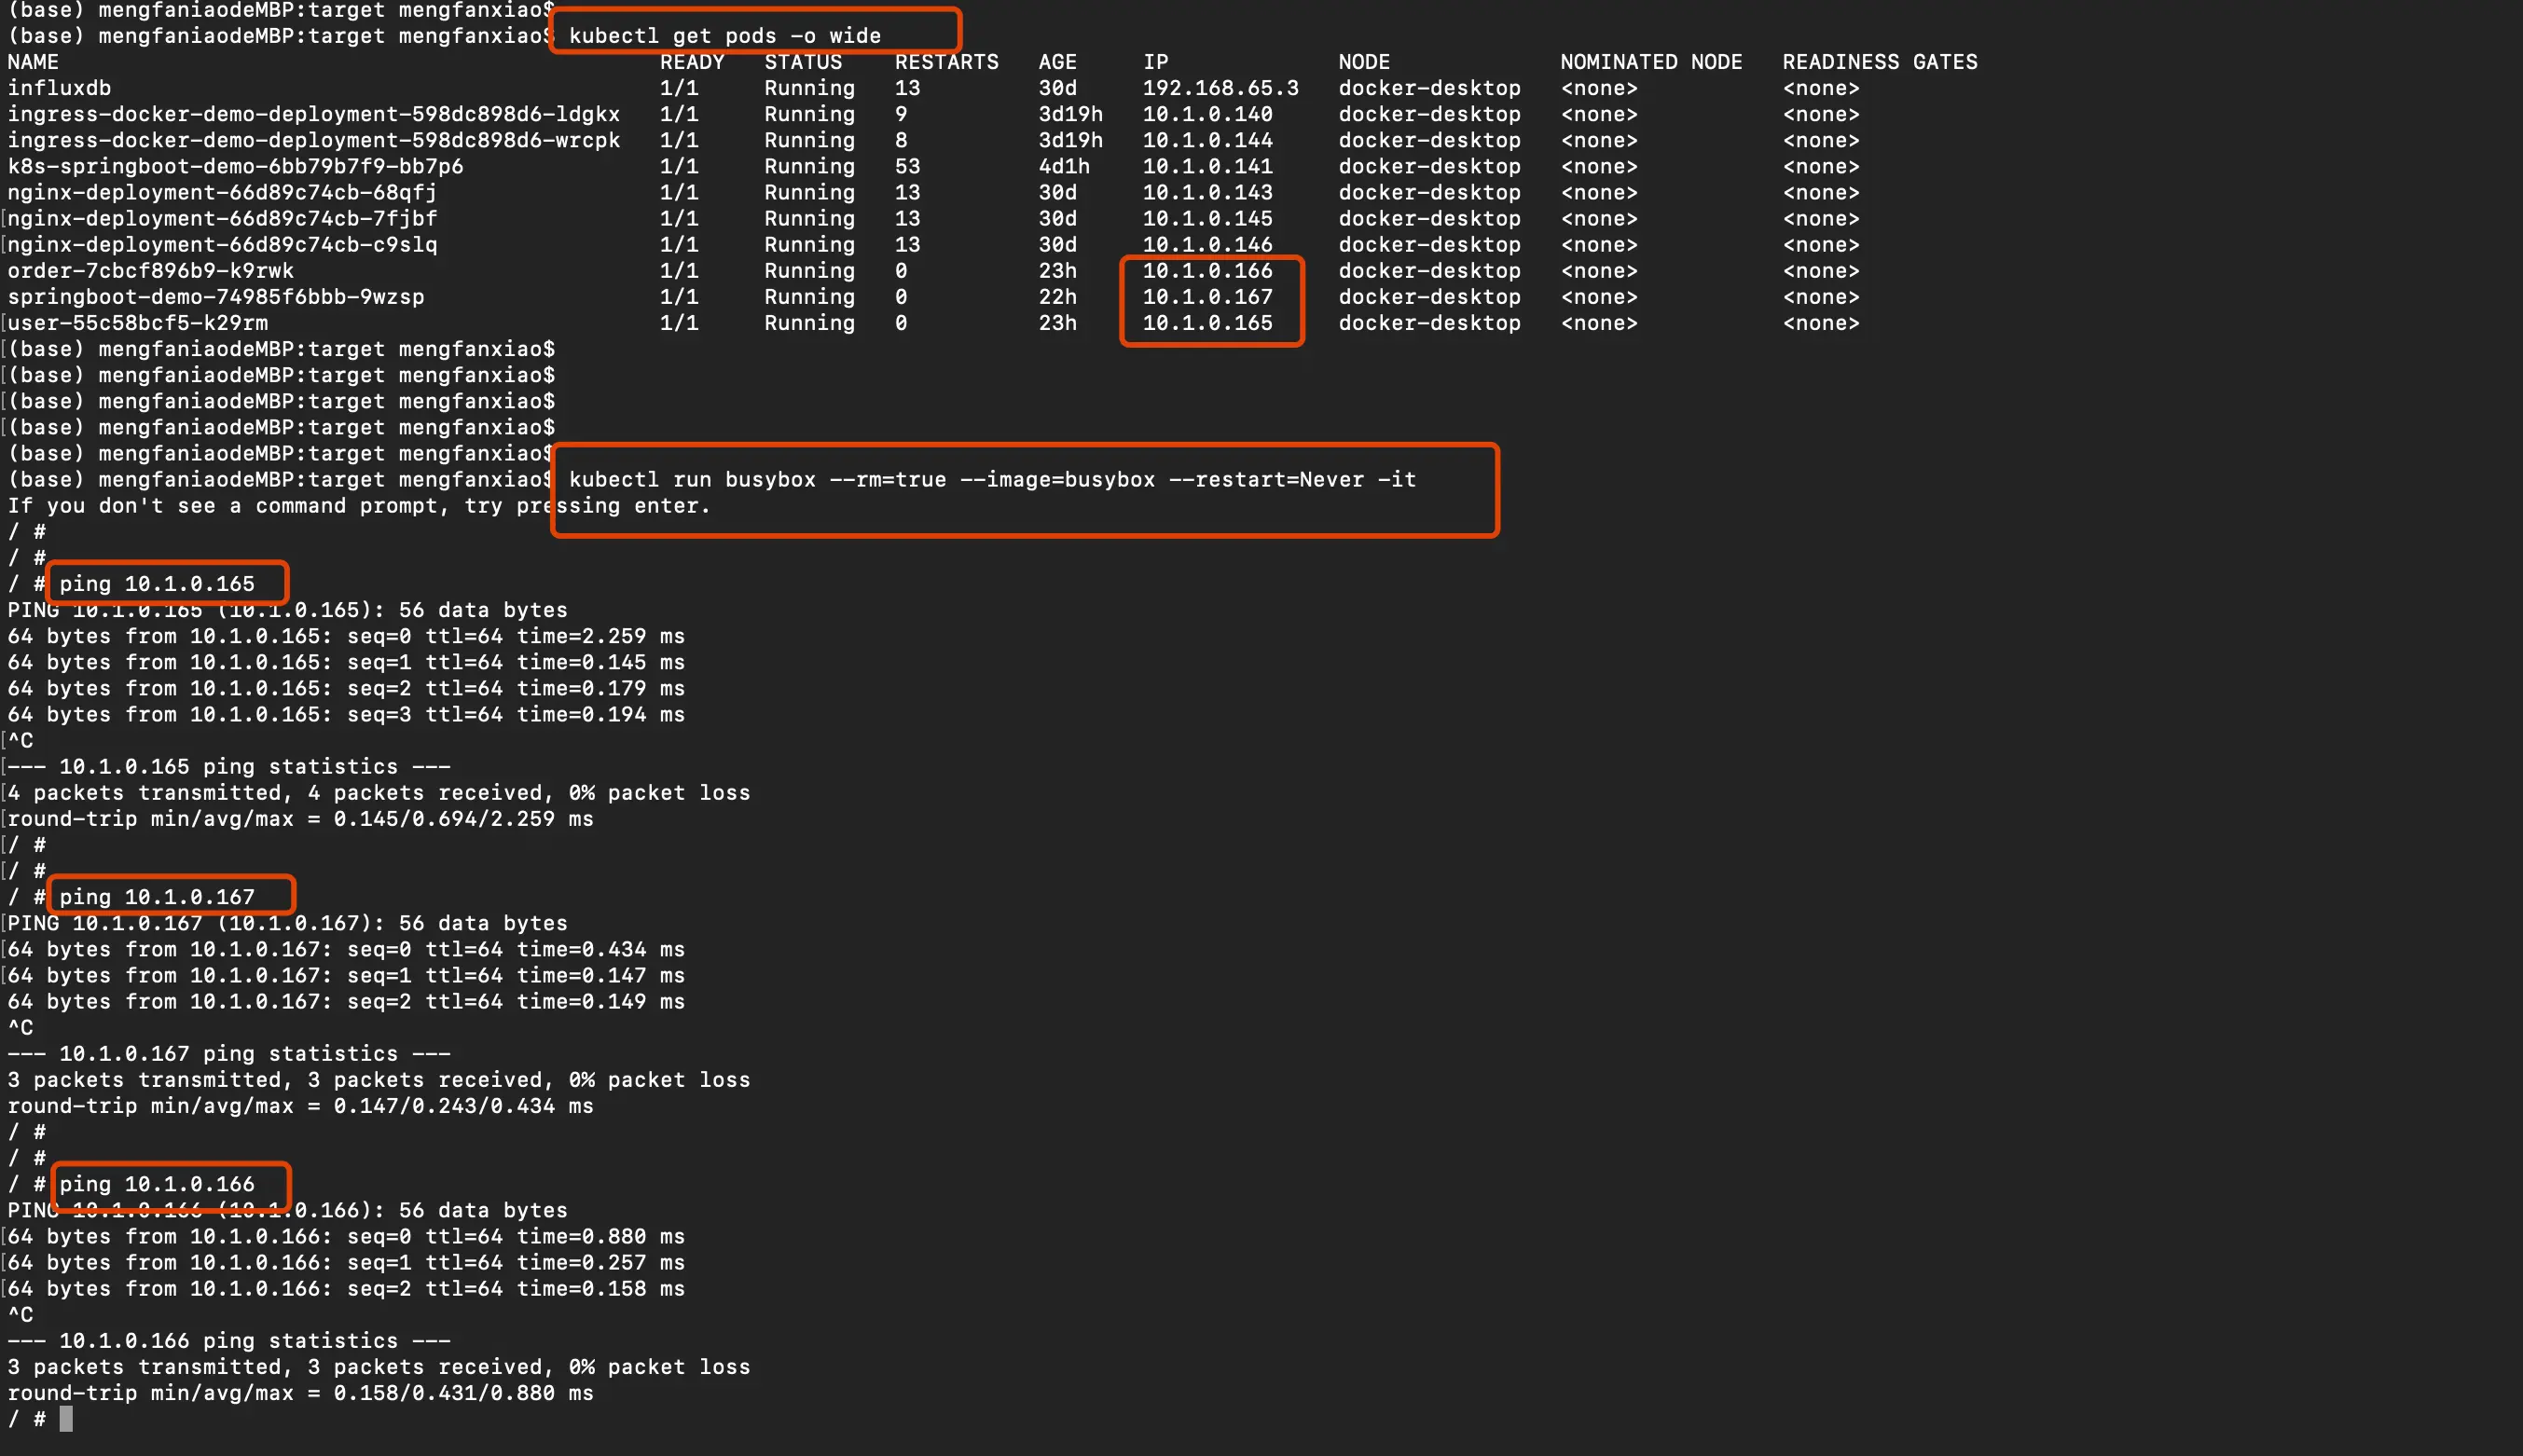2523x1456 pixels.
Task: Click the highlighted ping 10.1.0.165 command
Action: [157, 584]
